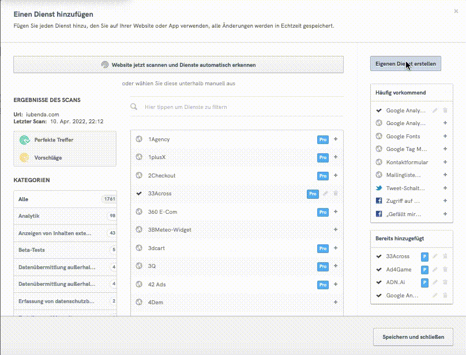Screen dimensions: 466x355
Task: Close the dialog with the top-right X
Action: (456, 11)
